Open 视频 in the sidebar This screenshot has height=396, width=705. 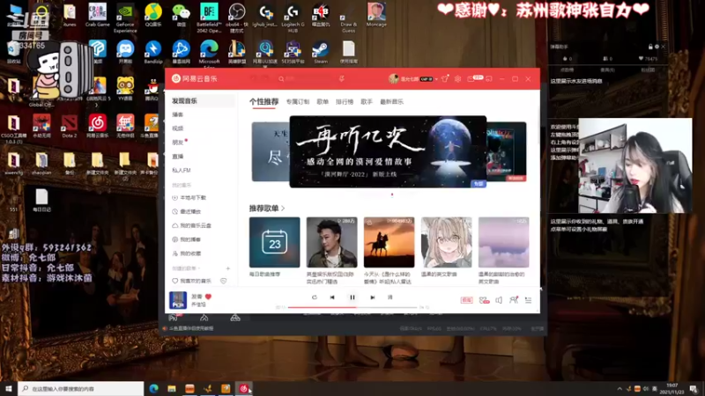tap(178, 128)
